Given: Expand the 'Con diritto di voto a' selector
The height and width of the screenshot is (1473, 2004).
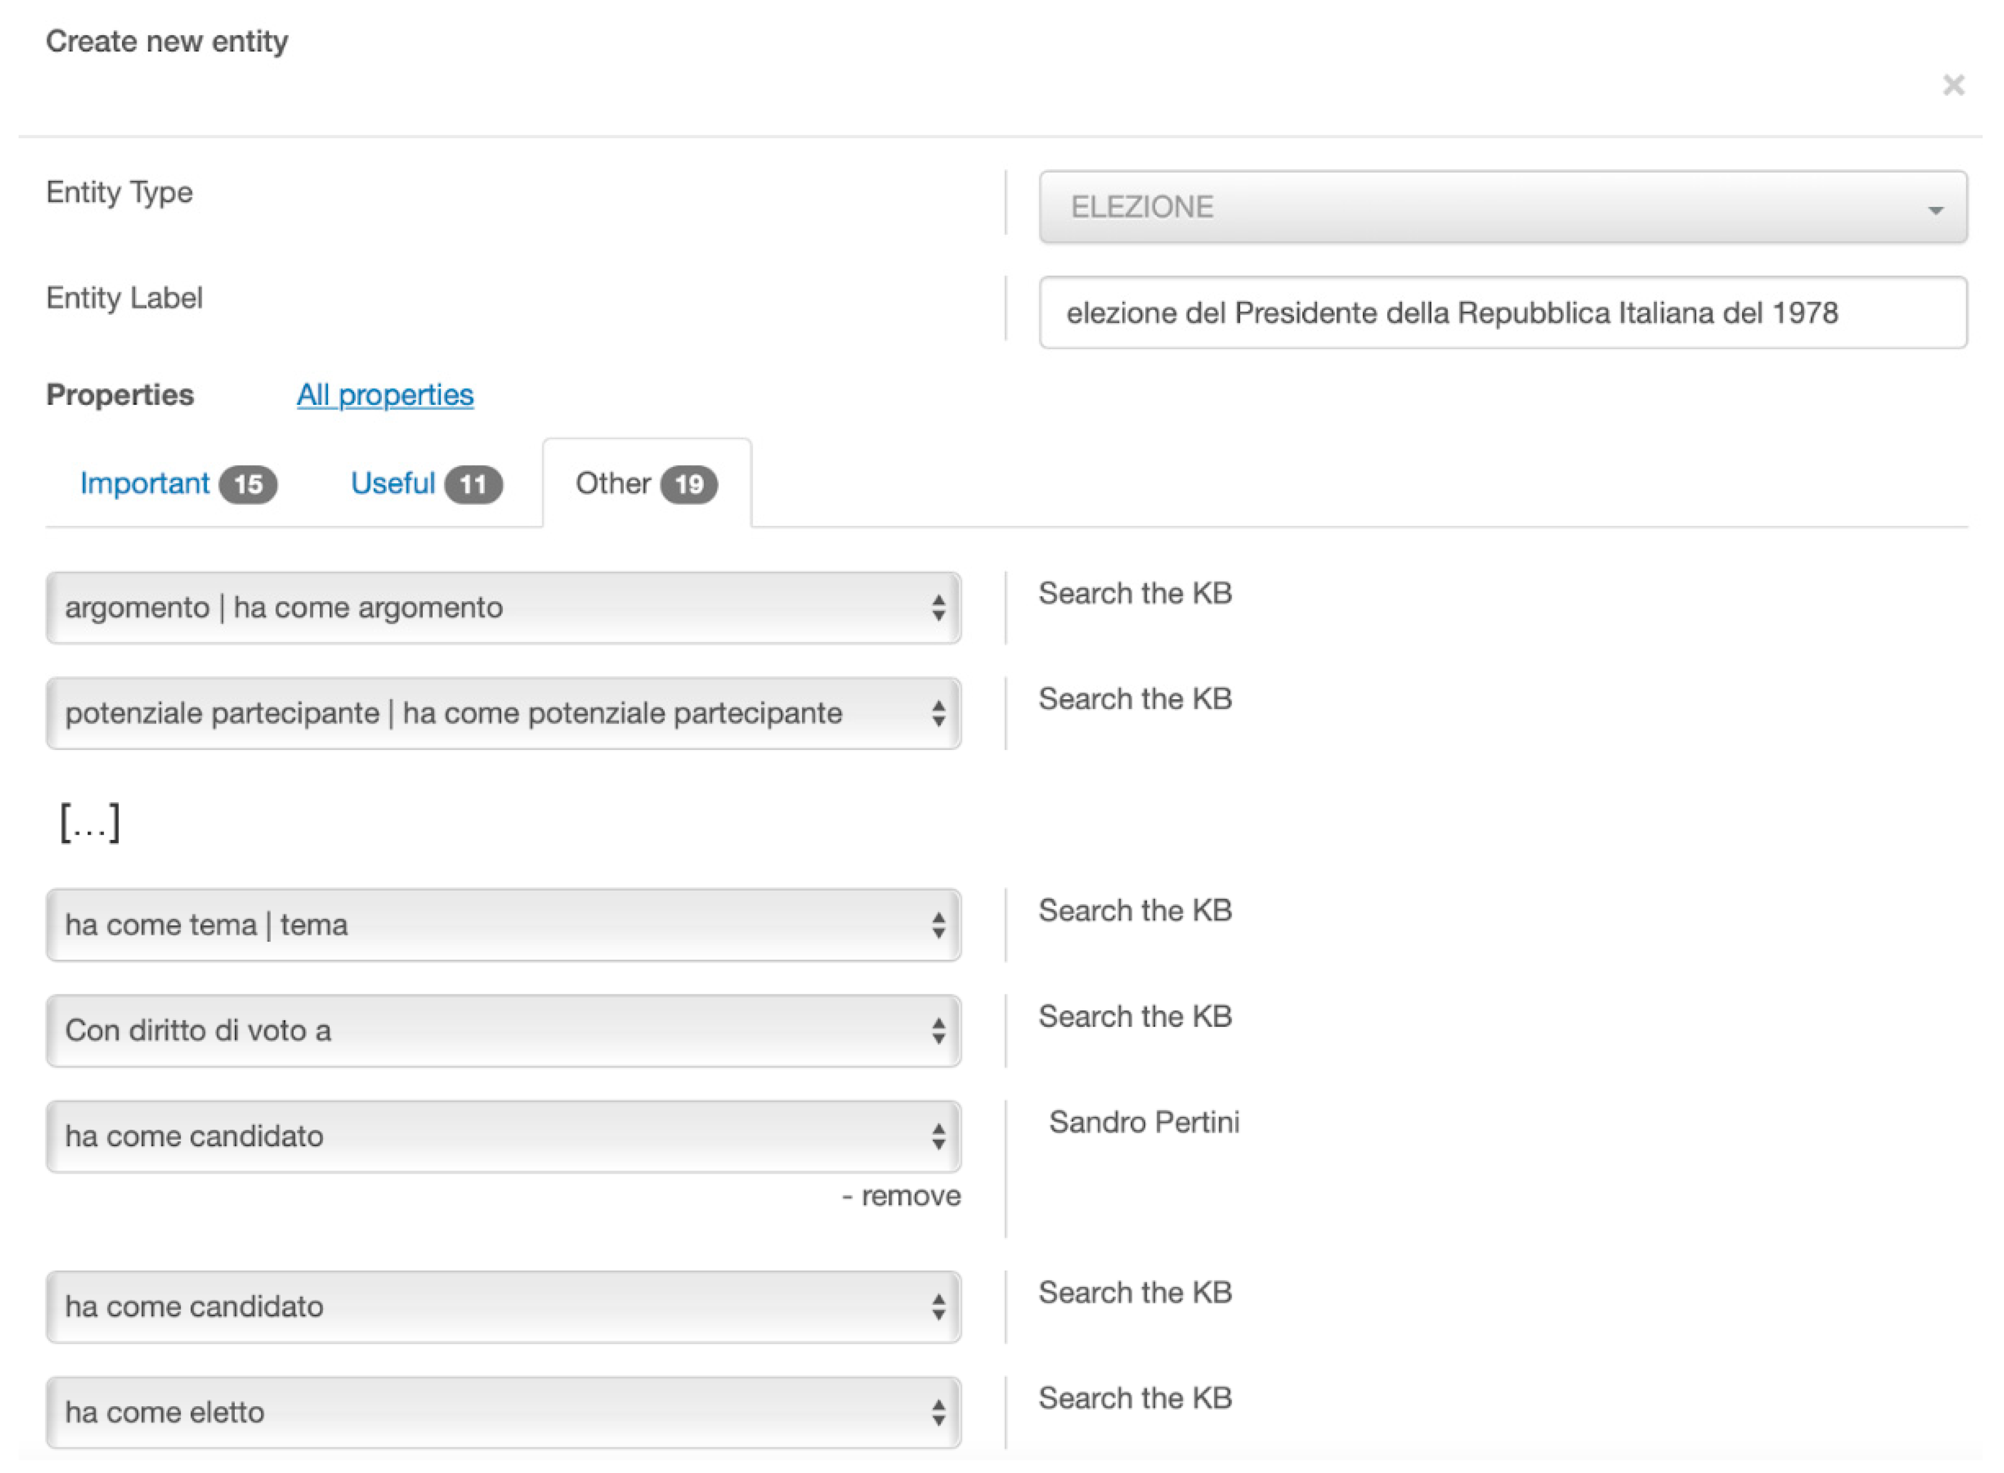Looking at the screenshot, I should (503, 1031).
